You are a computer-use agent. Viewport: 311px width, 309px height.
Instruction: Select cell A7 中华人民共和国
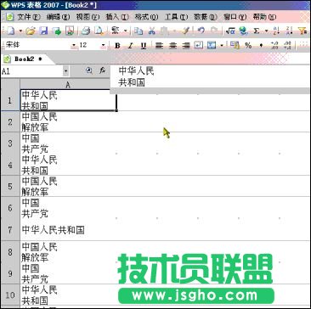pyautogui.click(x=68, y=230)
